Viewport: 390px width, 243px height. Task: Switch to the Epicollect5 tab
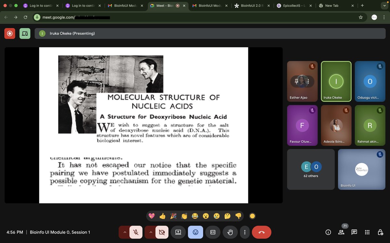[292, 6]
